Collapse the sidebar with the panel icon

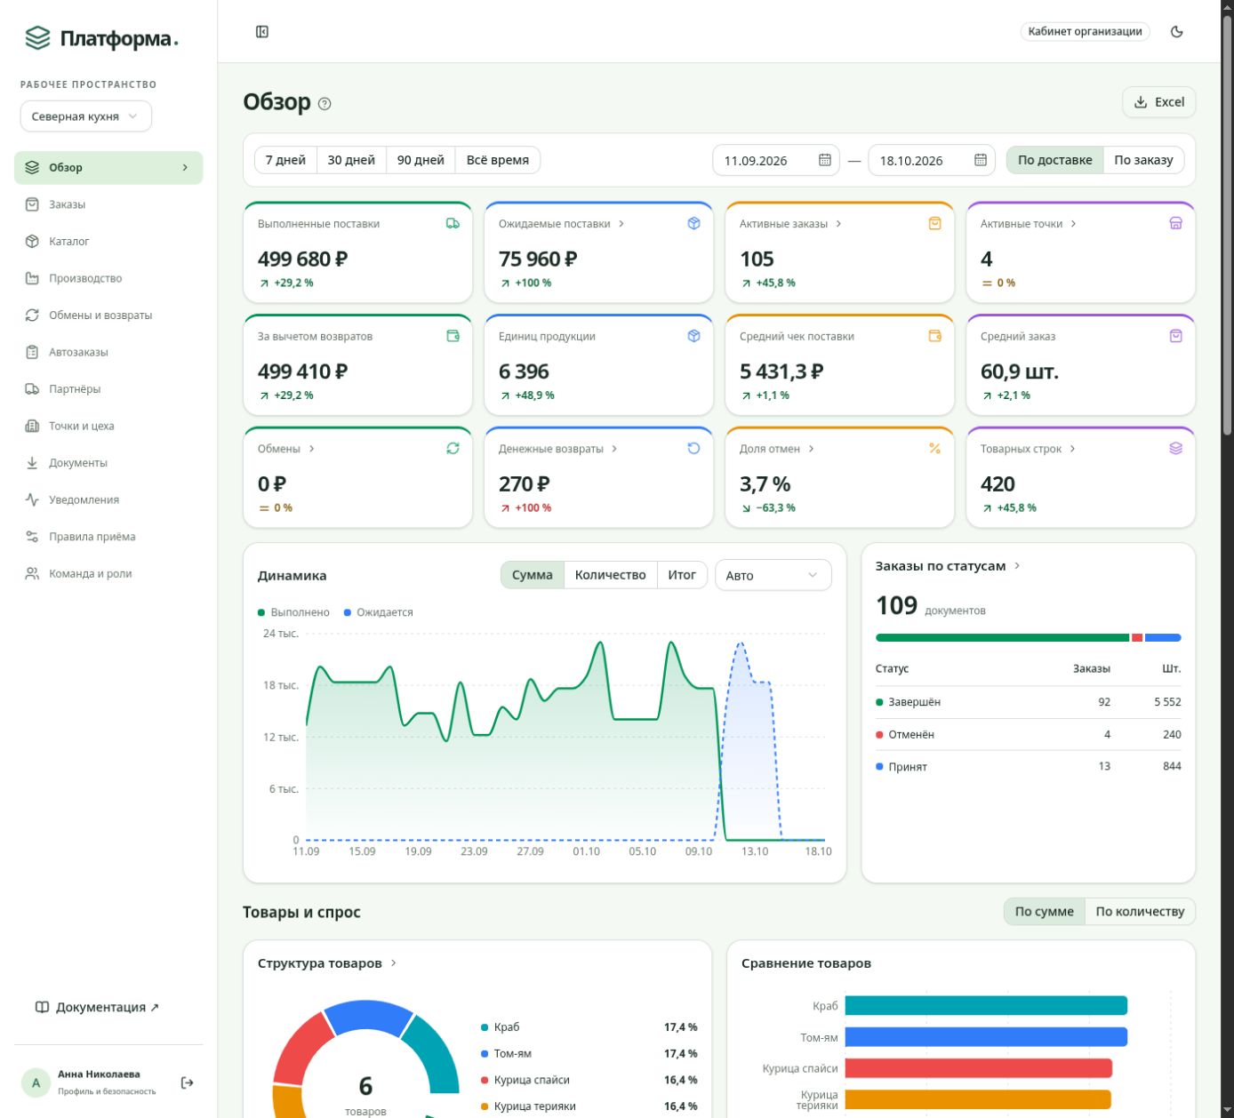tap(262, 32)
